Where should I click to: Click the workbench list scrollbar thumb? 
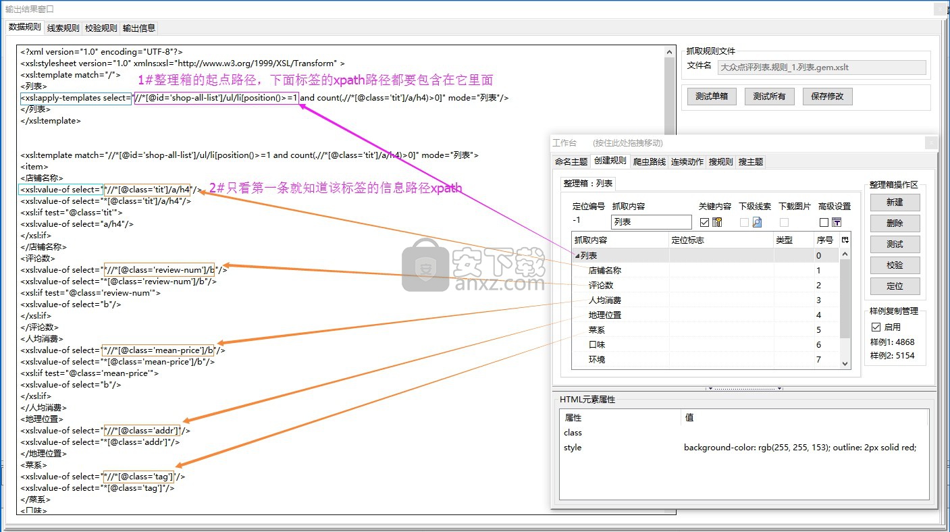coord(845,299)
